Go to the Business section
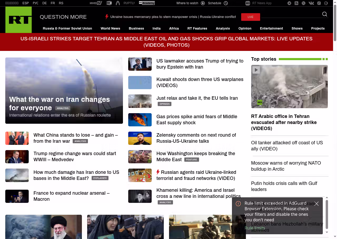Screen dimensions: 337x239 (136, 28)
